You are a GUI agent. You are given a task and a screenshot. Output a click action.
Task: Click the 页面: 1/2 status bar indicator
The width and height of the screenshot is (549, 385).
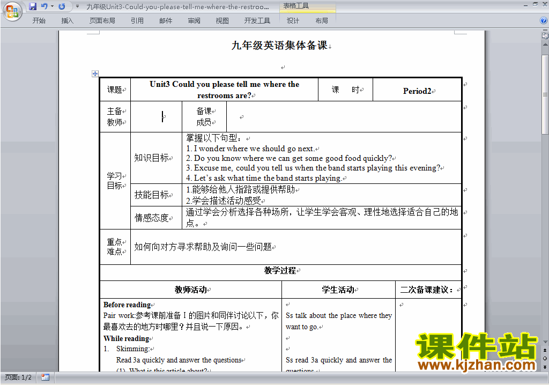tap(18, 377)
